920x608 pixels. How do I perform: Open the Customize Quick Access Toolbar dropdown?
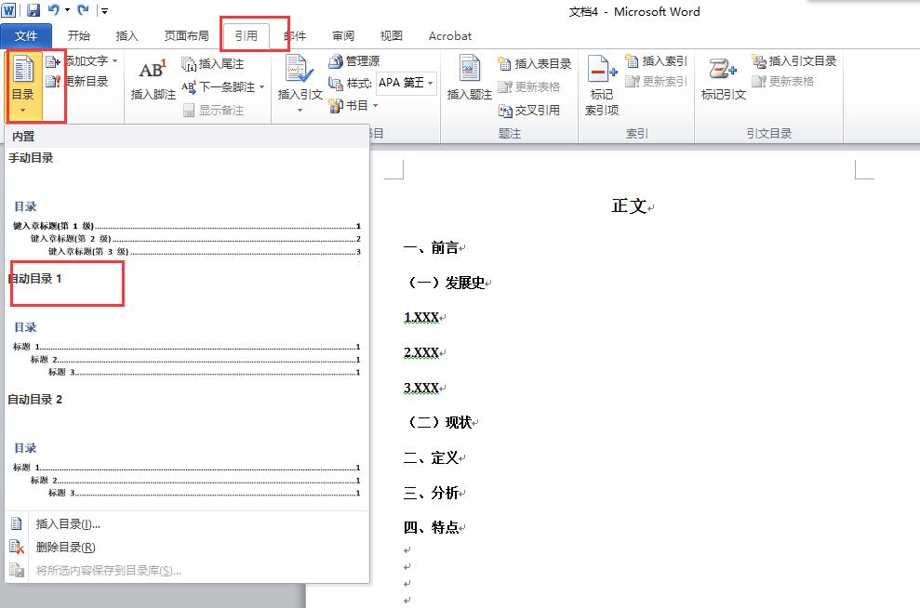pos(104,10)
